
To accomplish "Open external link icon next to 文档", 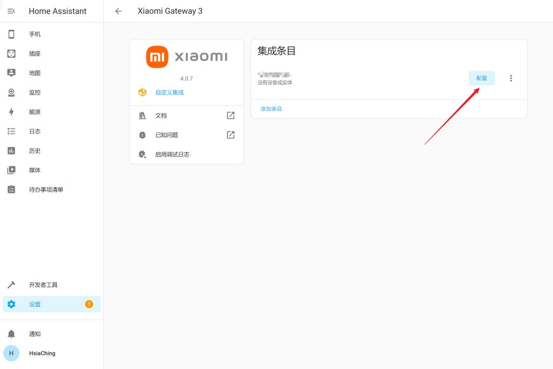I will (231, 116).
